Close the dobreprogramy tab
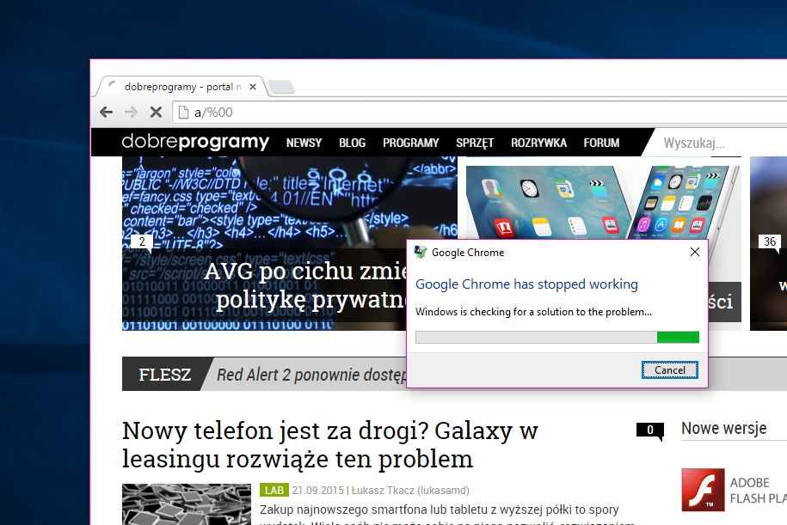 click(x=253, y=87)
